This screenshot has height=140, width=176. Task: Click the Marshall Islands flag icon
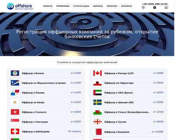click(x=15, y=83)
